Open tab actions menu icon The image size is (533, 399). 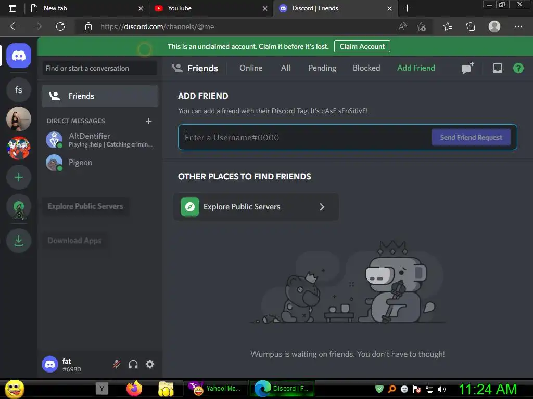(12, 8)
